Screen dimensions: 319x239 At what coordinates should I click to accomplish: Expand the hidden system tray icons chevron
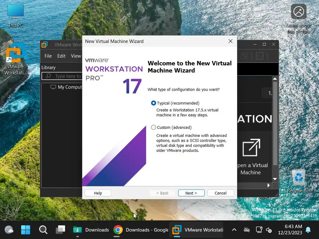(x=234, y=230)
